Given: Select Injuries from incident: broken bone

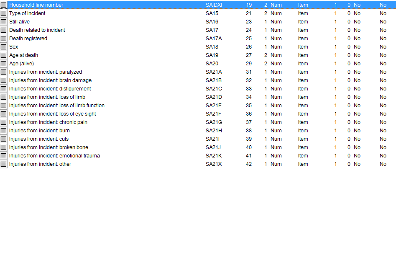Looking at the screenshot, I should 49,147.
